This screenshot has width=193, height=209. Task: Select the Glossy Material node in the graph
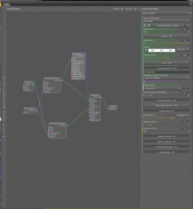(x=95, y=108)
